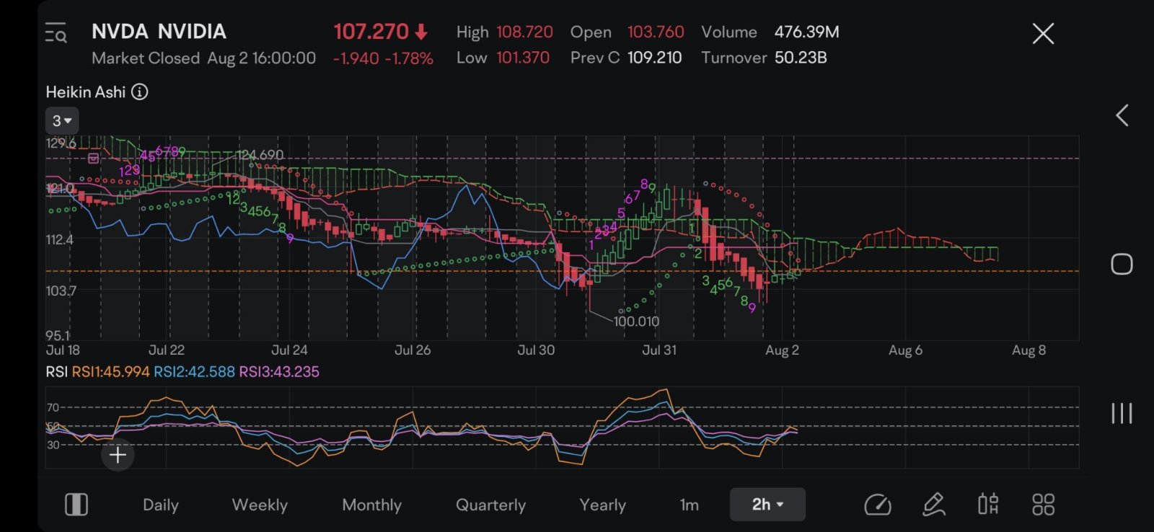Tap the Heikin Ashi info icon
1154x532 pixels.
(140, 92)
